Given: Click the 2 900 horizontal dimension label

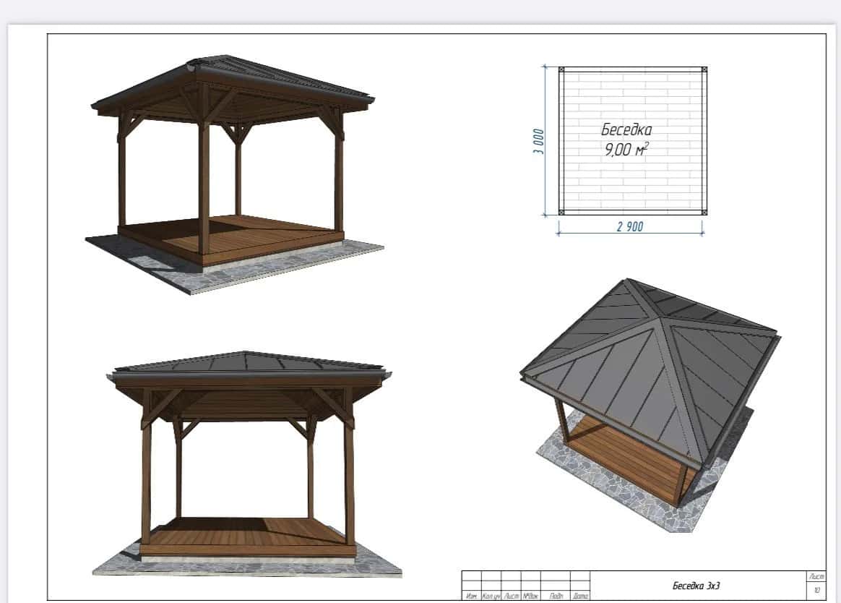Looking at the screenshot, I should coord(630,227).
